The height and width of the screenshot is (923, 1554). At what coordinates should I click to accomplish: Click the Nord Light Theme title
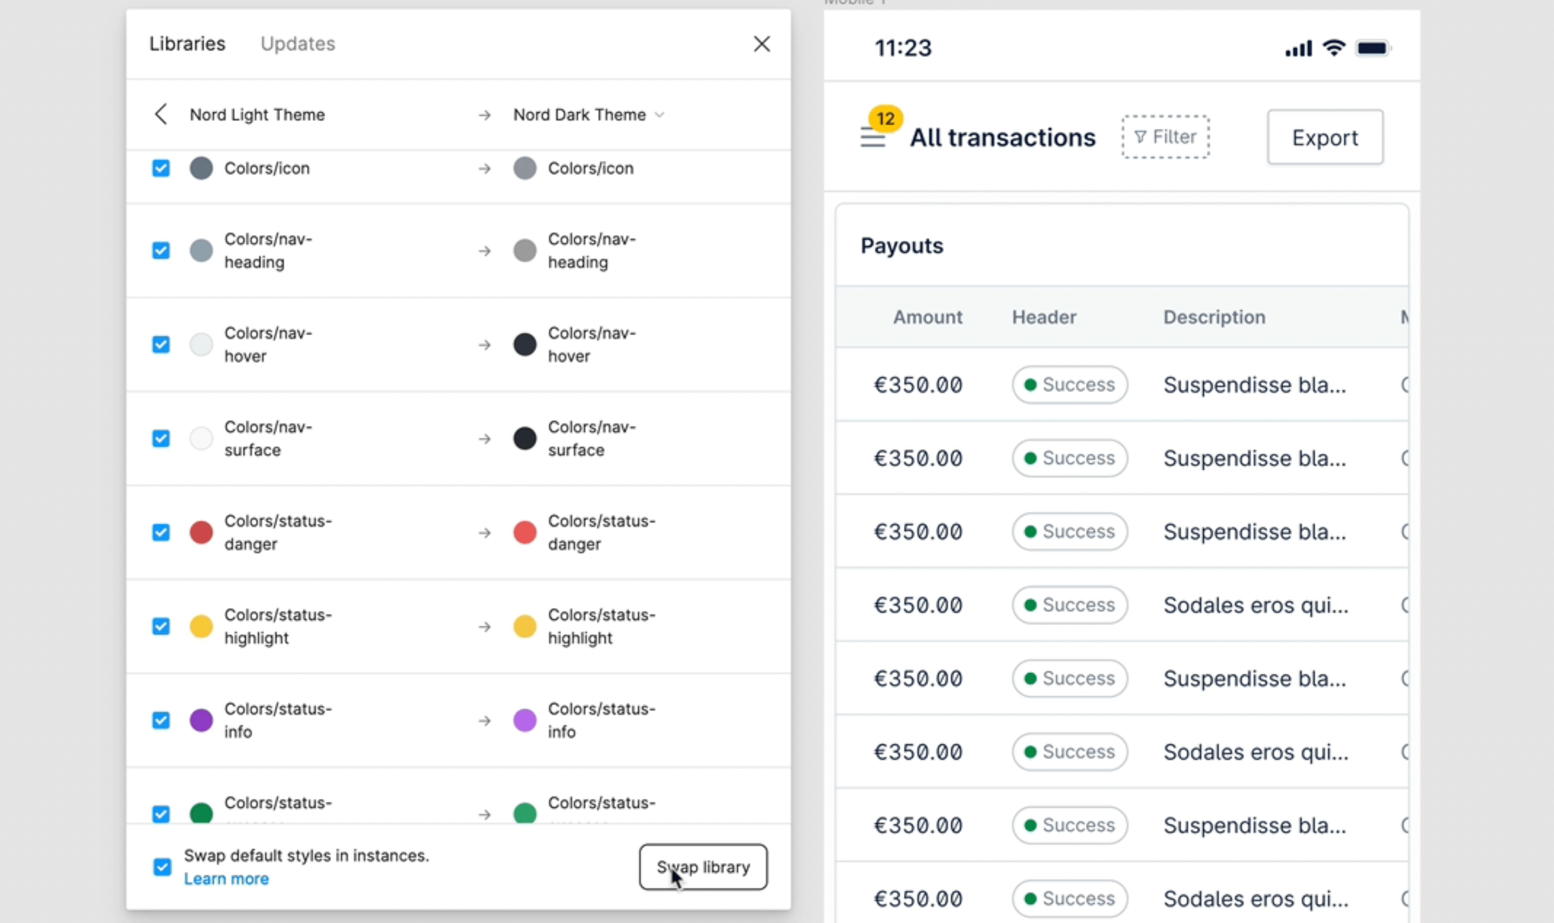[258, 115]
